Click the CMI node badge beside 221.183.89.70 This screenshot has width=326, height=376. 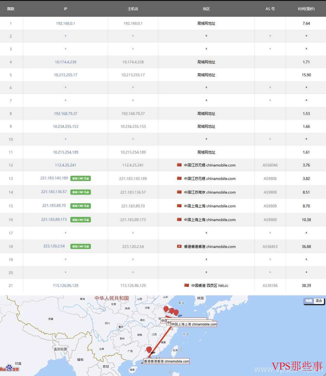tap(81, 206)
